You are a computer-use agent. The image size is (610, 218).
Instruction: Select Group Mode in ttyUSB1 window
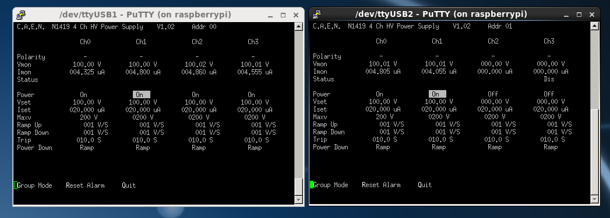pos(34,185)
